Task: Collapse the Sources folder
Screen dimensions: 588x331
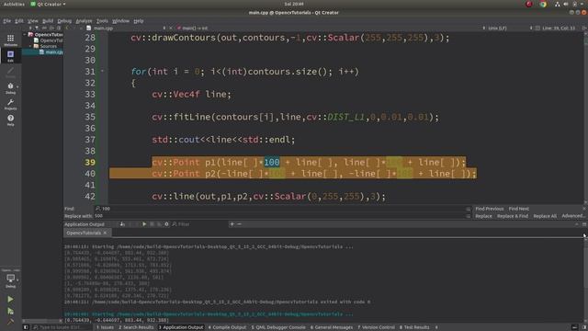Action: 30,46
